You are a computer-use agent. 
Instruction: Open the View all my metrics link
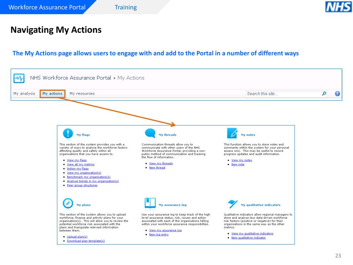[81, 165]
